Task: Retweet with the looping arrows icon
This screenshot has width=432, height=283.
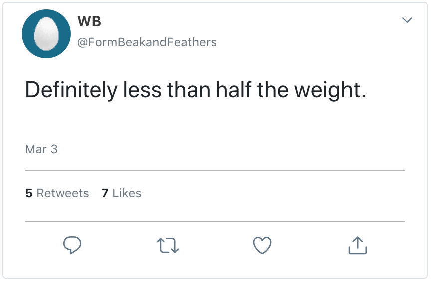Action: click(x=167, y=245)
